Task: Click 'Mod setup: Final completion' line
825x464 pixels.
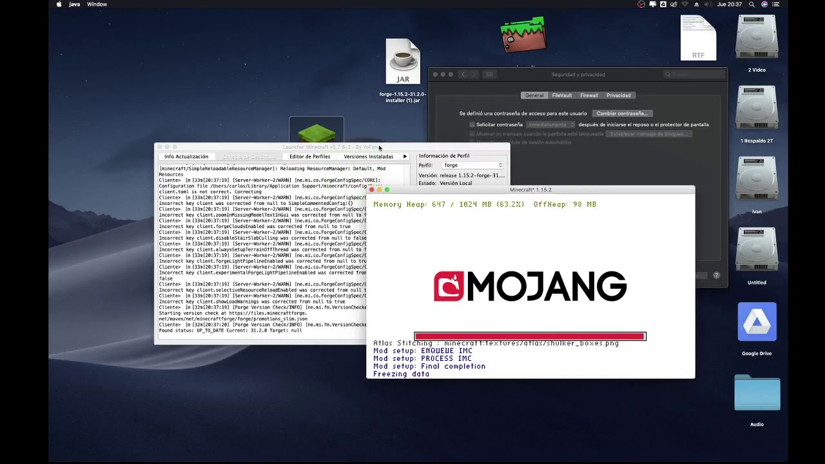Action: click(x=429, y=366)
